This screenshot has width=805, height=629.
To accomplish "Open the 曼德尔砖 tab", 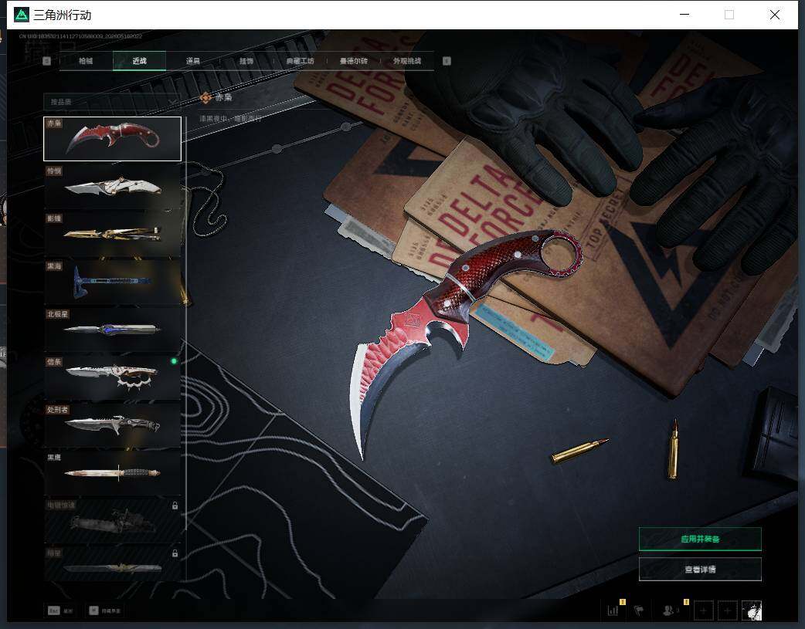I will (353, 61).
